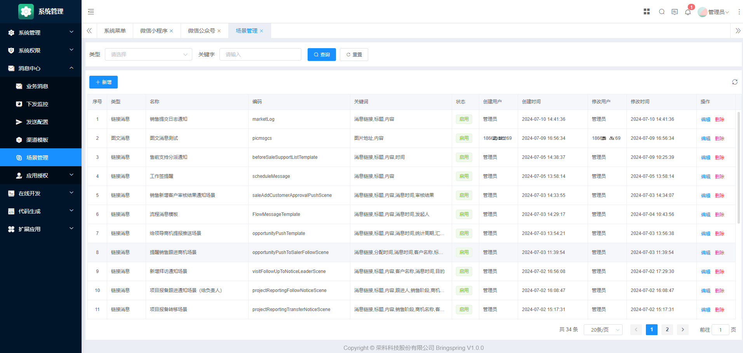This screenshot has height=353, width=743.
Task: Open 渠道模板 in the sidebar
Action: pyautogui.click(x=37, y=140)
